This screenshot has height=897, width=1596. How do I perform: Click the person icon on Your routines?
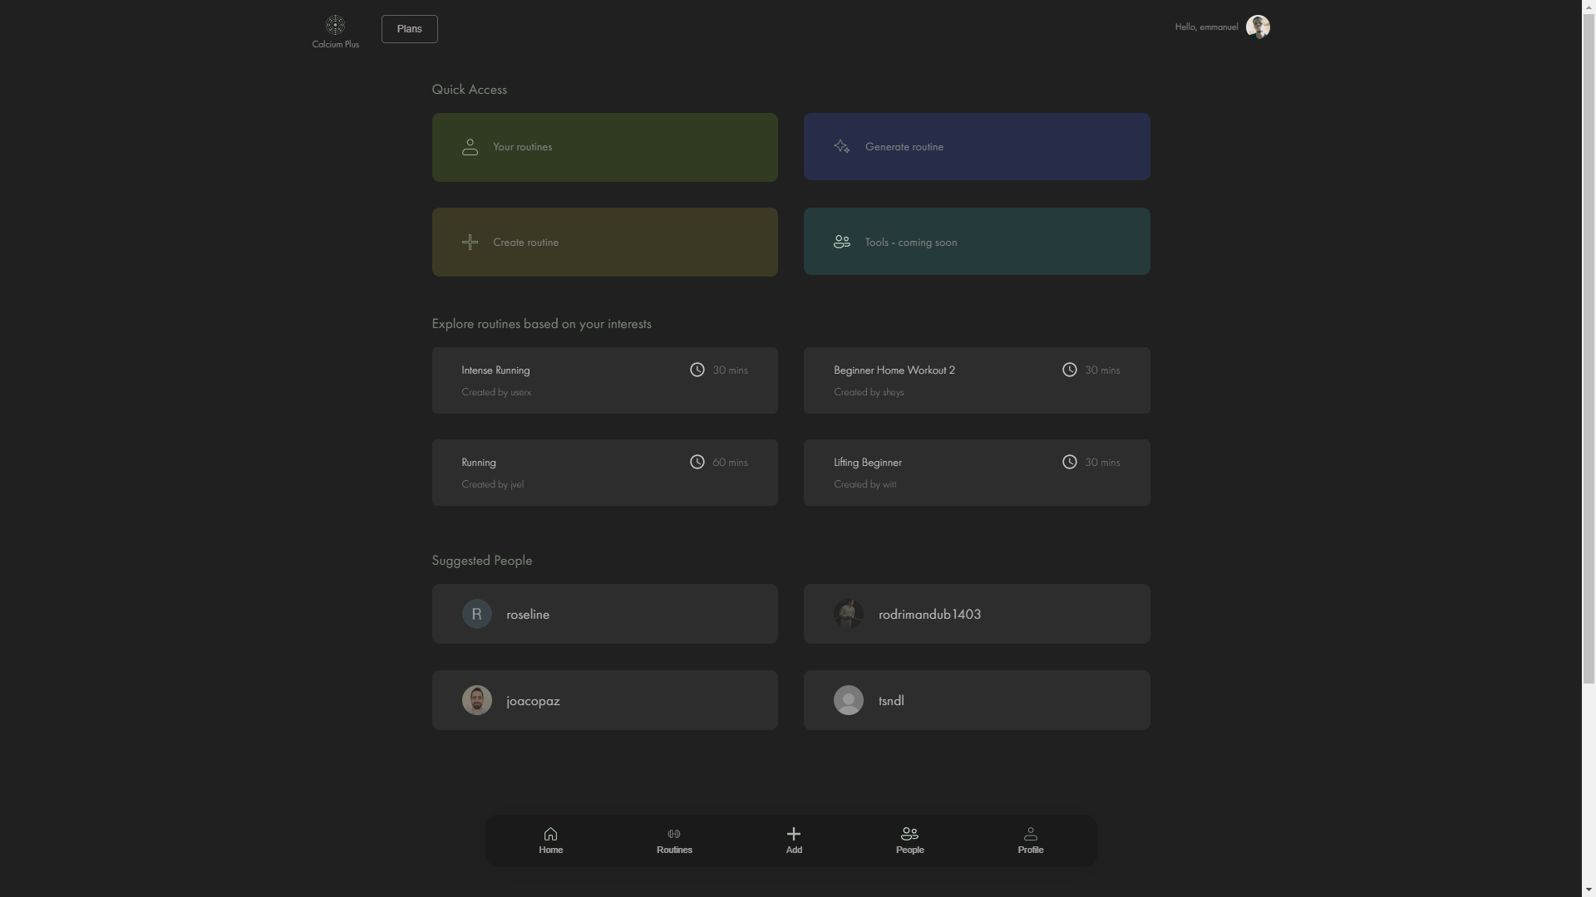coord(470,147)
